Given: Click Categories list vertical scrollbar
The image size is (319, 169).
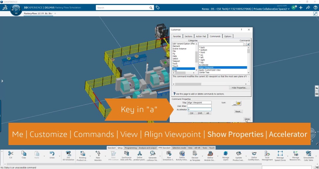Looking at the screenshot, I should 196,57.
